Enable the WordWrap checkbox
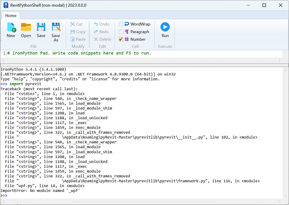 point(121,24)
